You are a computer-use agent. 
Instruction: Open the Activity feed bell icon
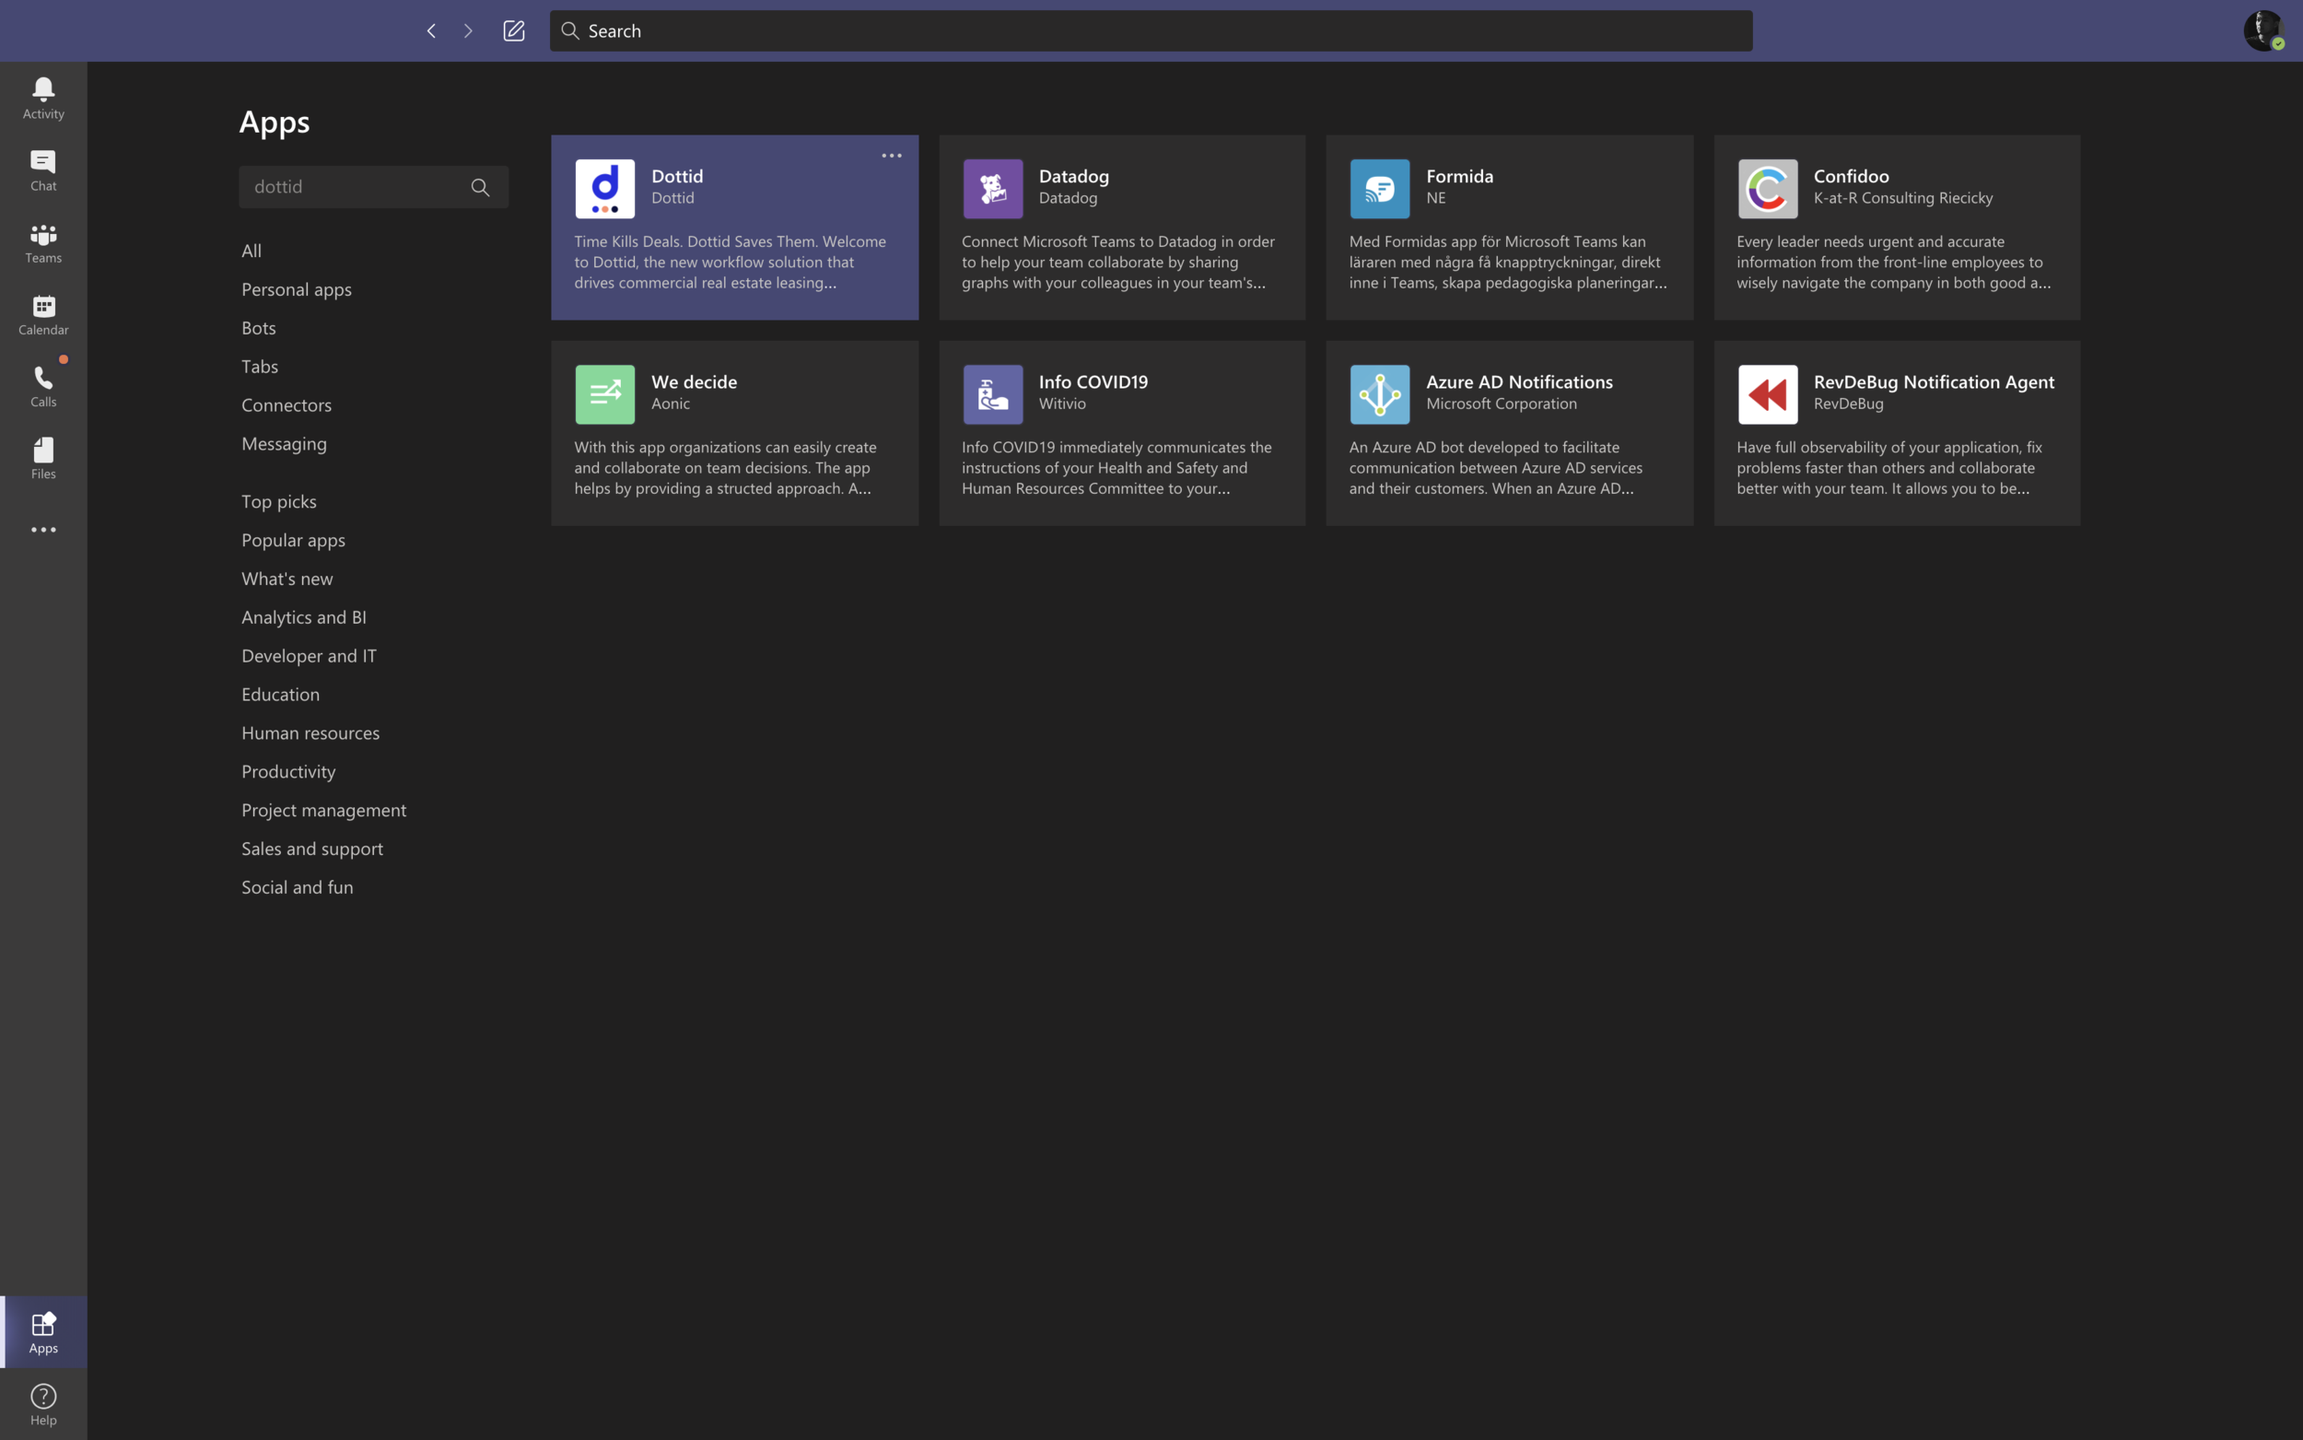tap(43, 98)
